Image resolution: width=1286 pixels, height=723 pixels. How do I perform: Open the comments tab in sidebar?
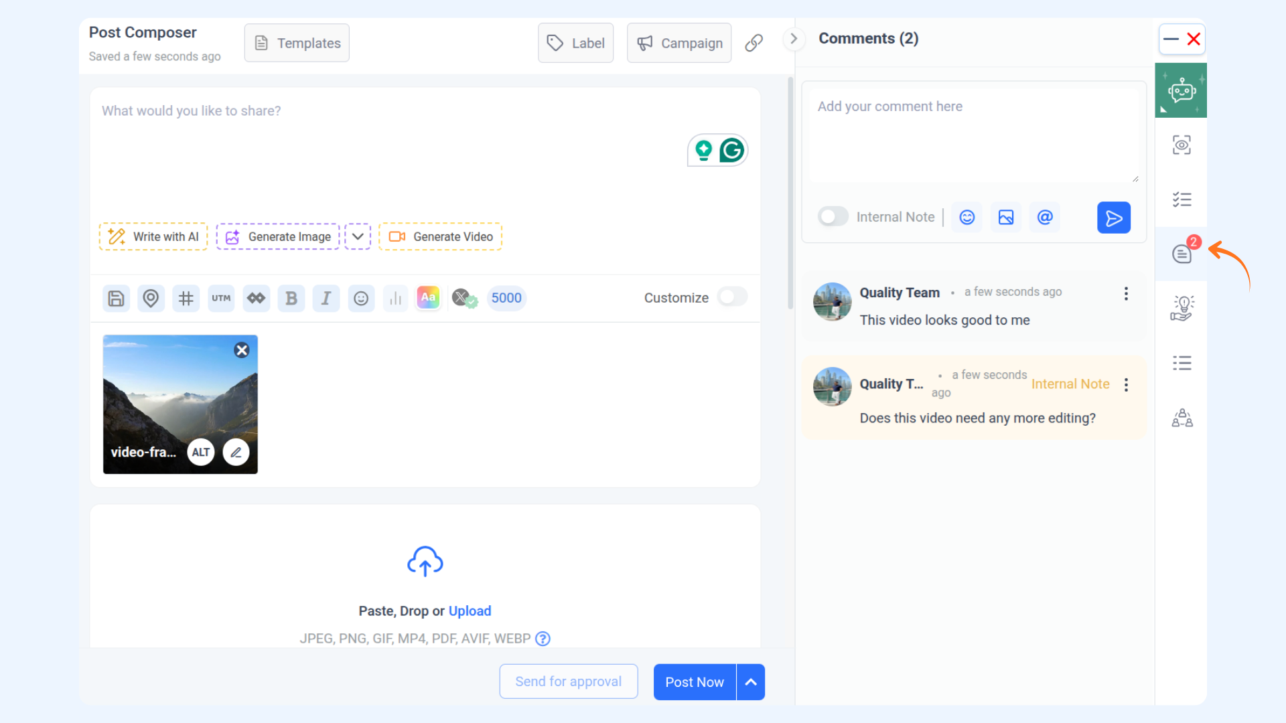tap(1182, 254)
